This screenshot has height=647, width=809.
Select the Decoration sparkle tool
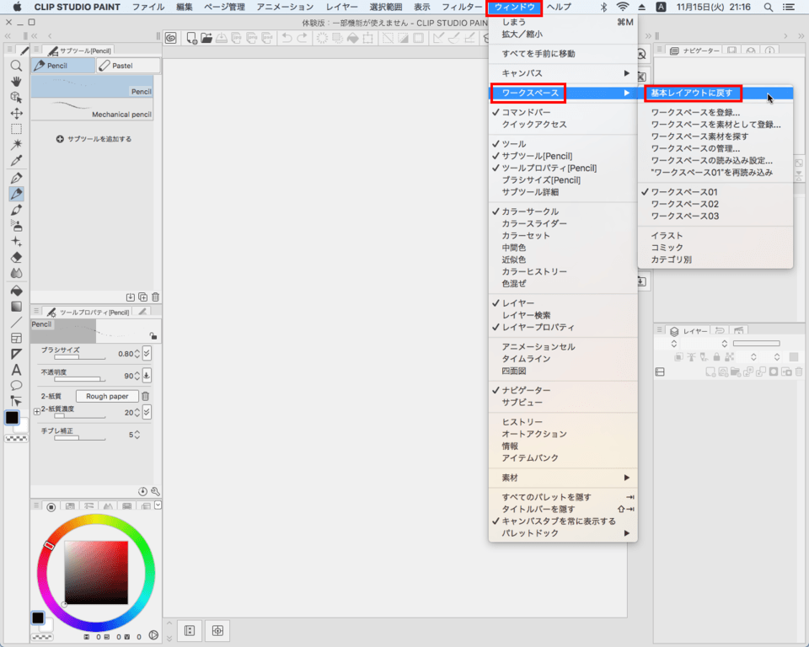pyautogui.click(x=17, y=242)
